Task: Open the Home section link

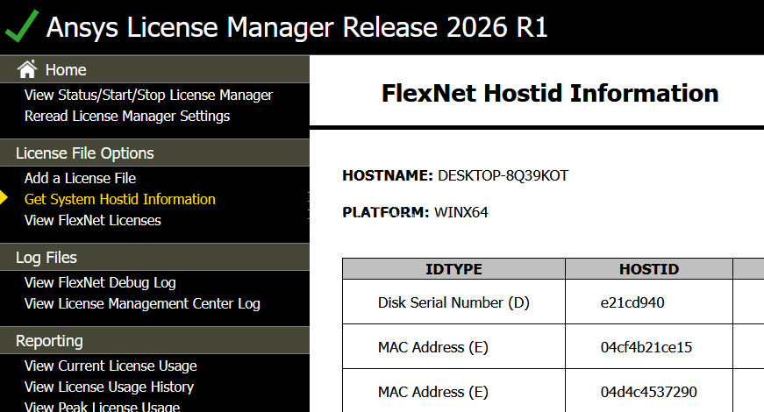Action: (x=66, y=70)
